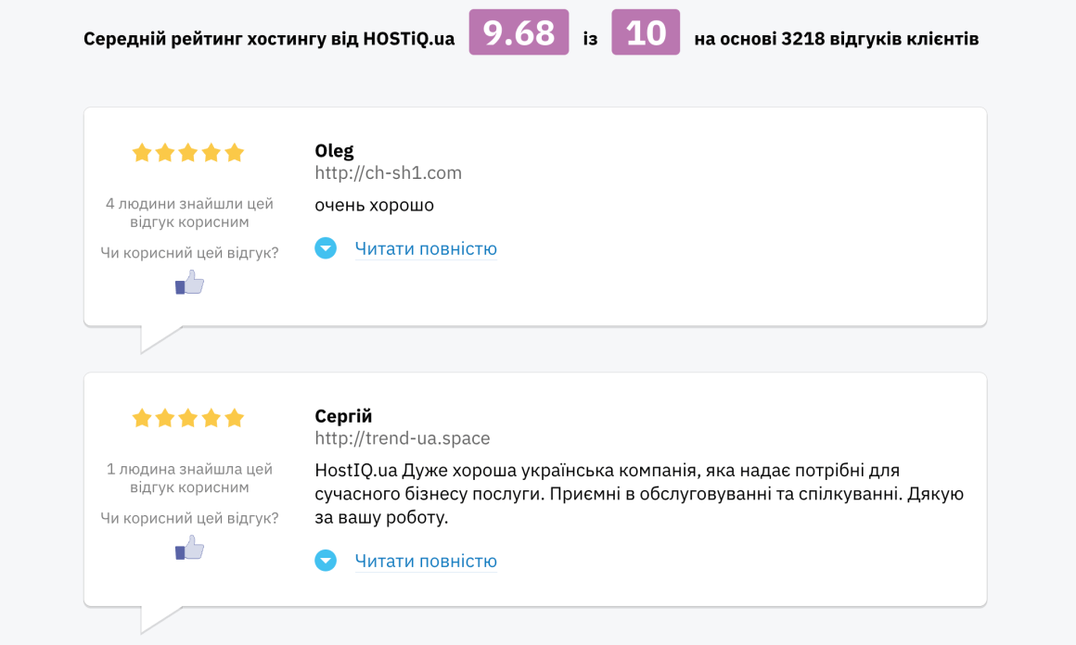Click the first star in Oleg's rating
The image size is (1076, 645).
coord(142,153)
